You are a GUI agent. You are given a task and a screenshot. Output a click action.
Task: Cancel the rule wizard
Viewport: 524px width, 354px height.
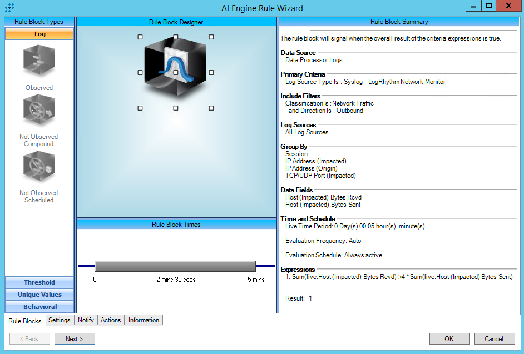point(493,338)
